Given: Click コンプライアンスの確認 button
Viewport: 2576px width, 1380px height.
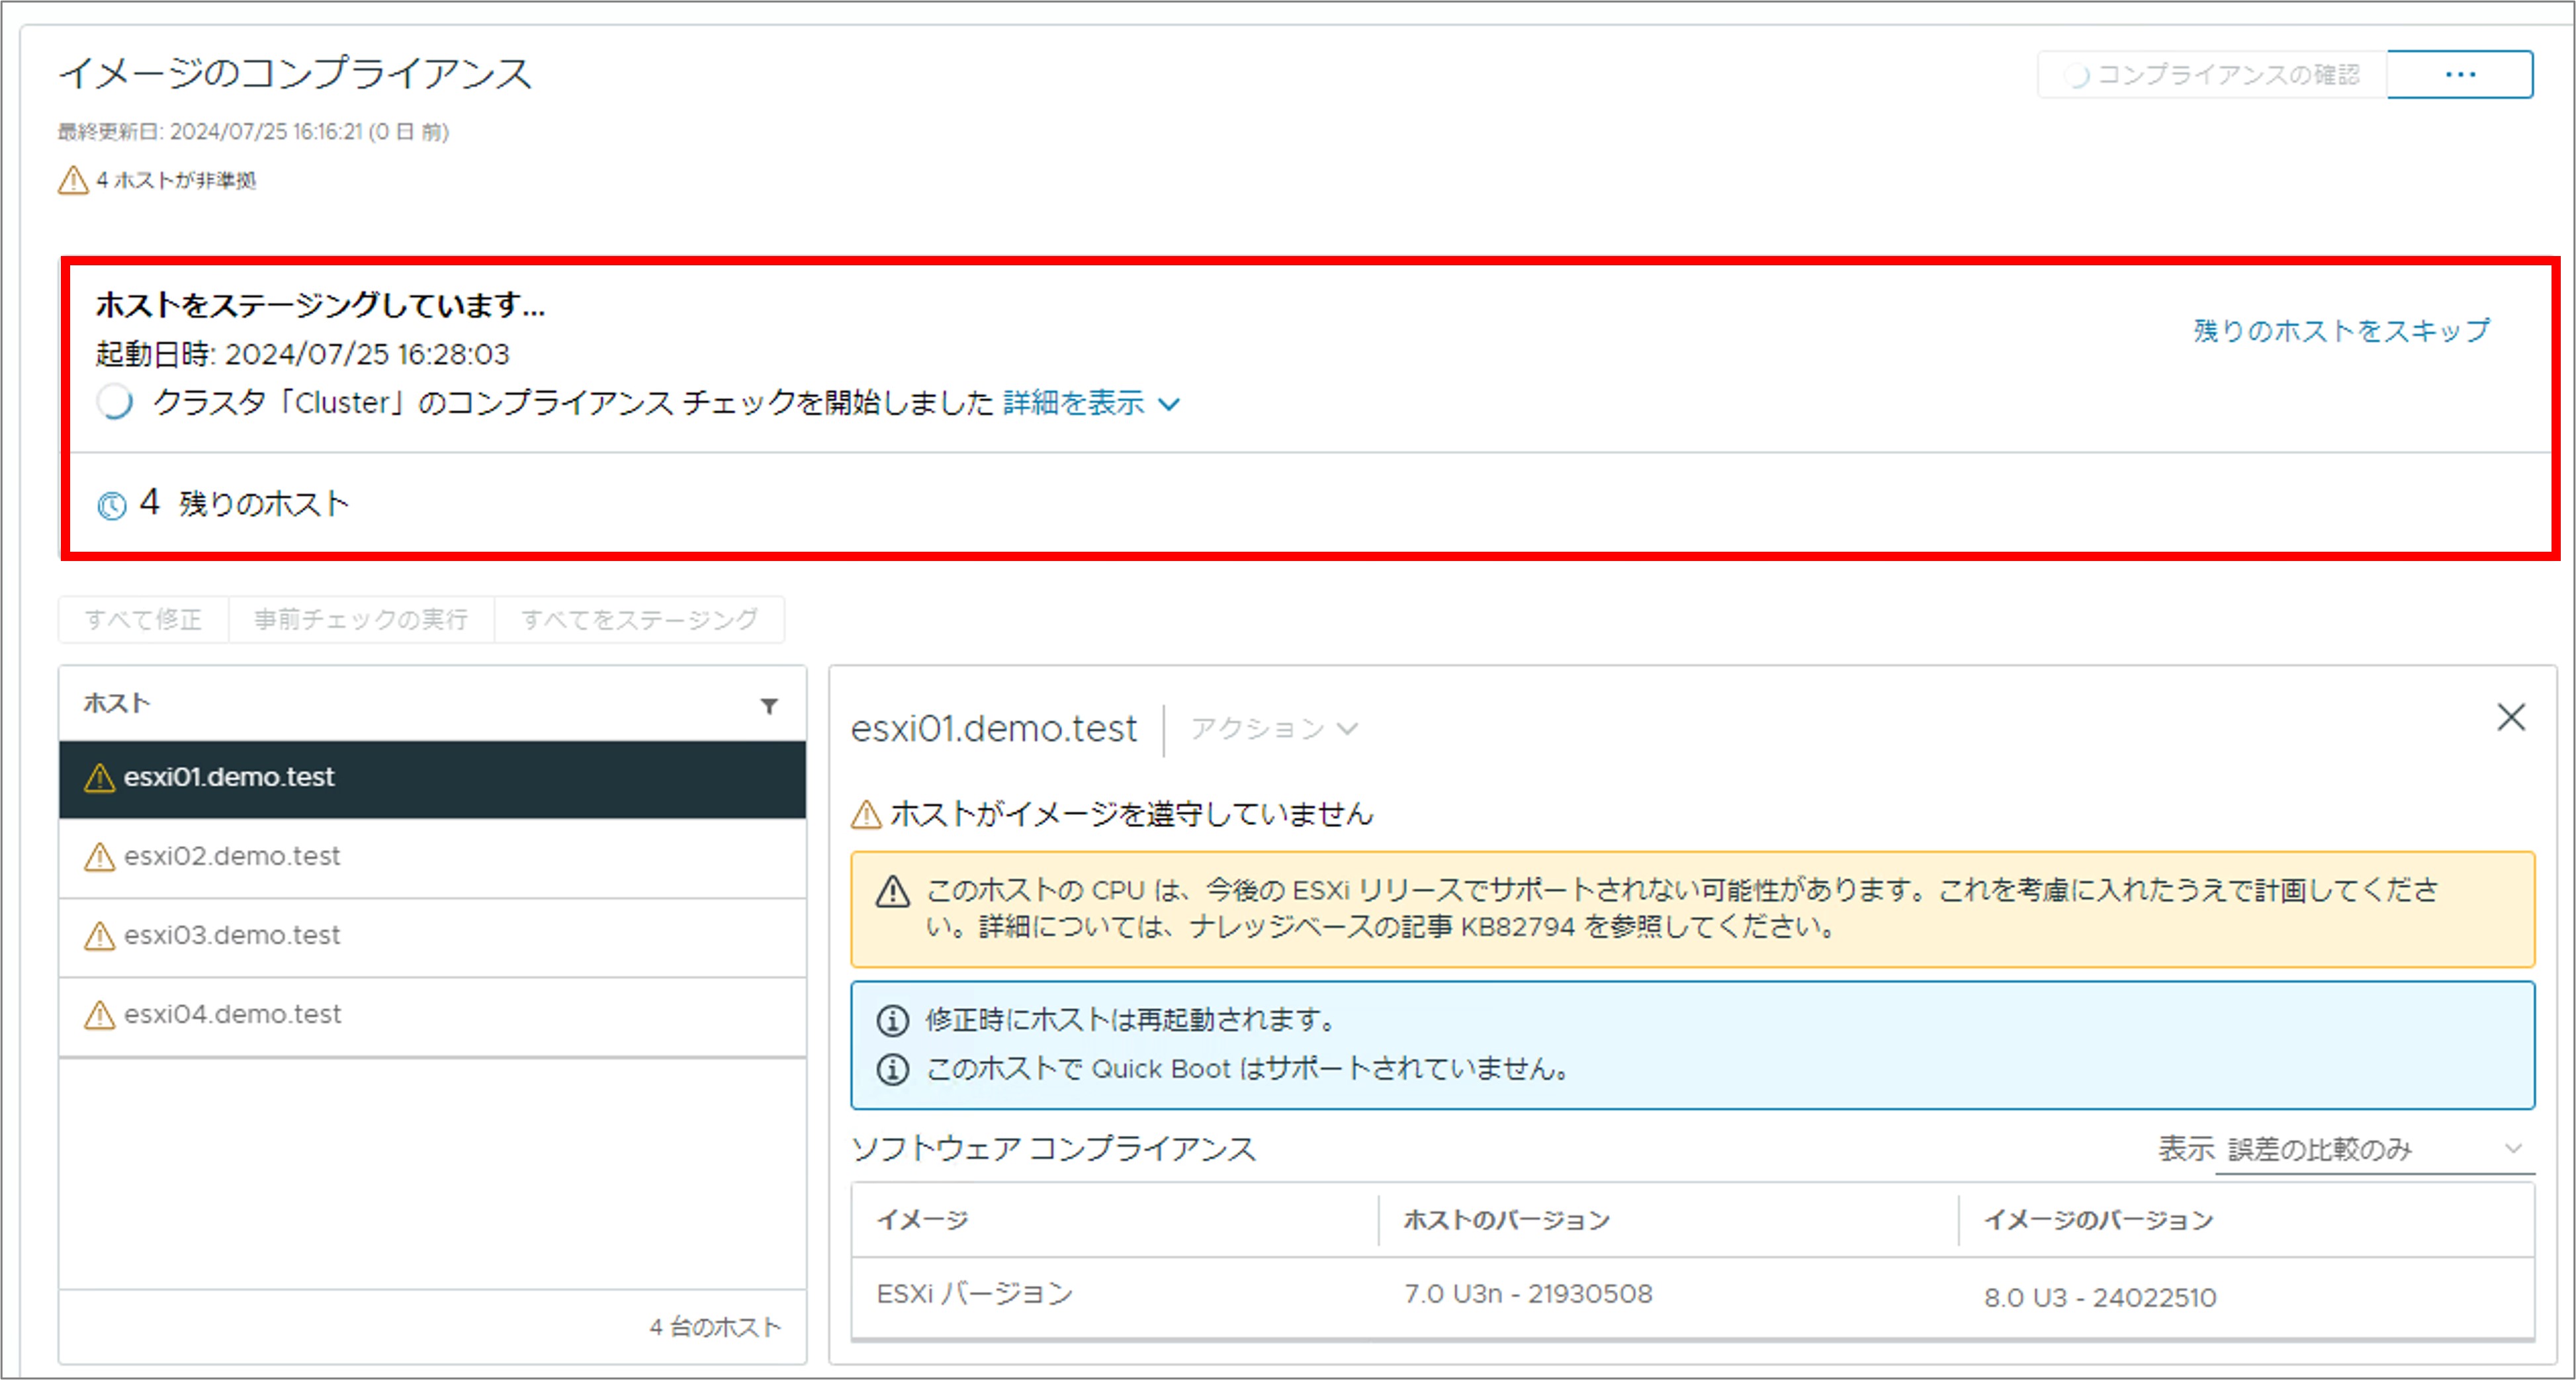Looking at the screenshot, I should [2212, 75].
